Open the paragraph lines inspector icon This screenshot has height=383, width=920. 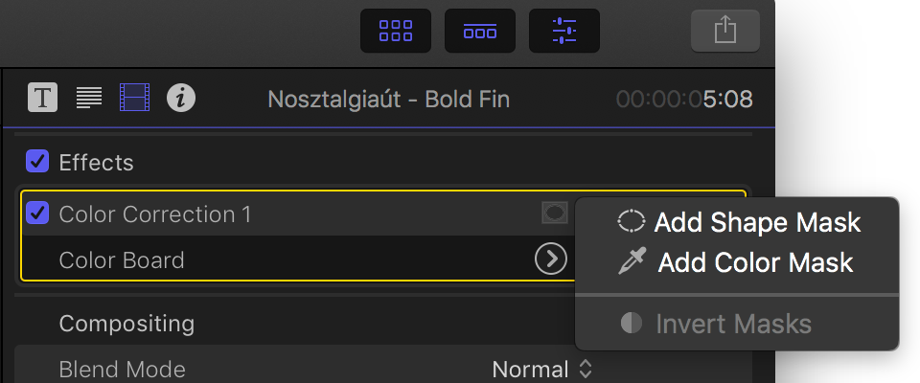[89, 98]
